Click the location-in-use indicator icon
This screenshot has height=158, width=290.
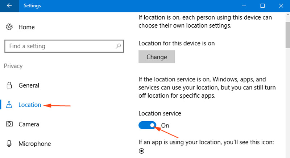141,151
